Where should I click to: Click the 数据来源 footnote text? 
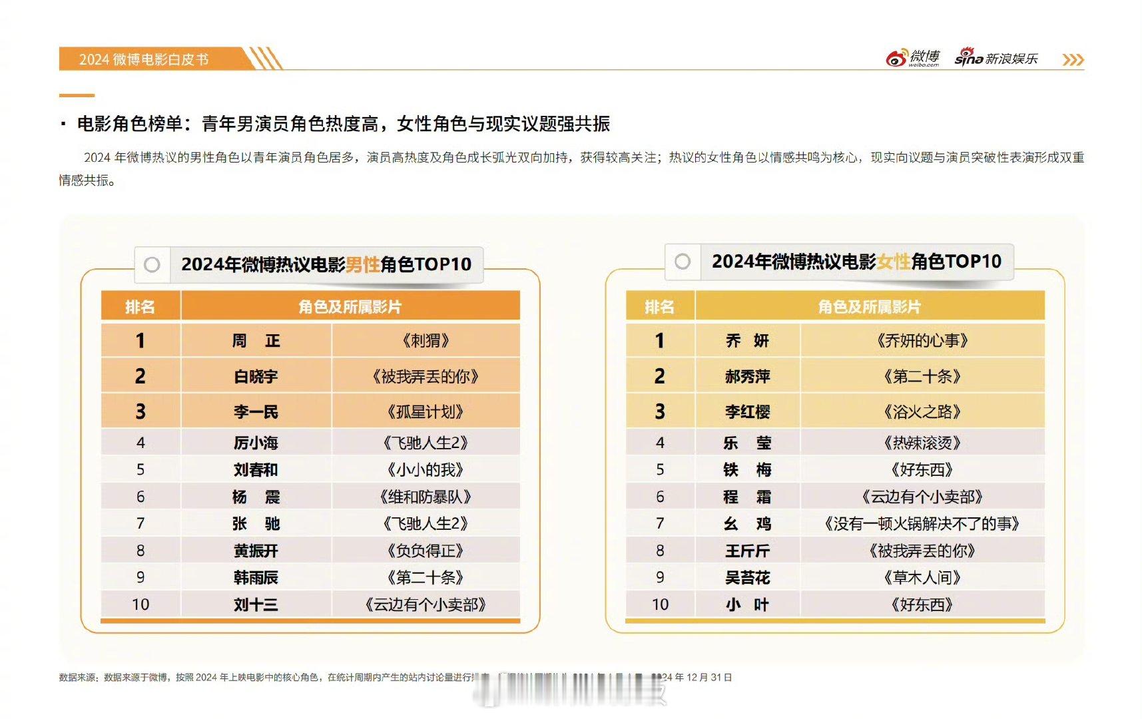pyautogui.click(x=396, y=678)
